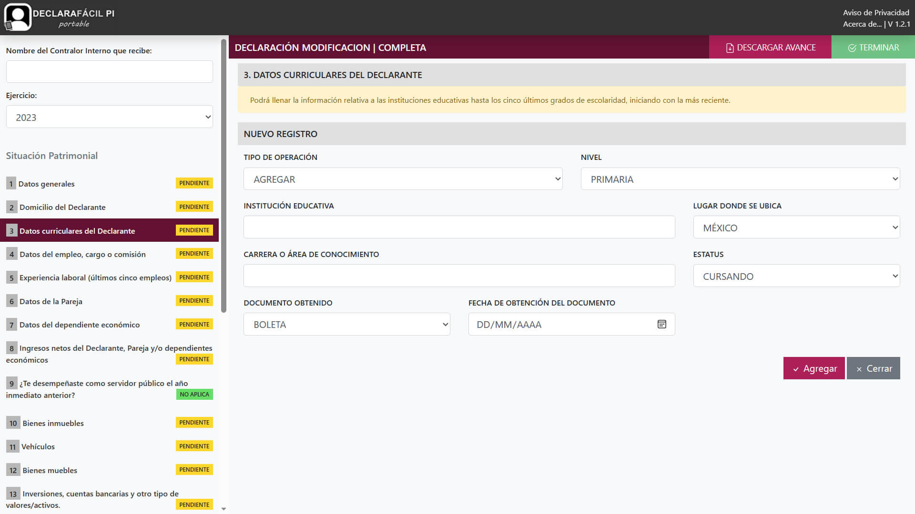Screen dimensions: 915x514
Task: Expand the Tipo de Operación dropdown
Action: pos(403,179)
